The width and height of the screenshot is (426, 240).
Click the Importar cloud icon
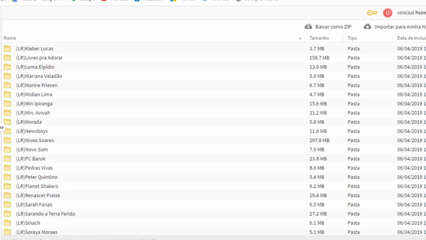pos(367,27)
